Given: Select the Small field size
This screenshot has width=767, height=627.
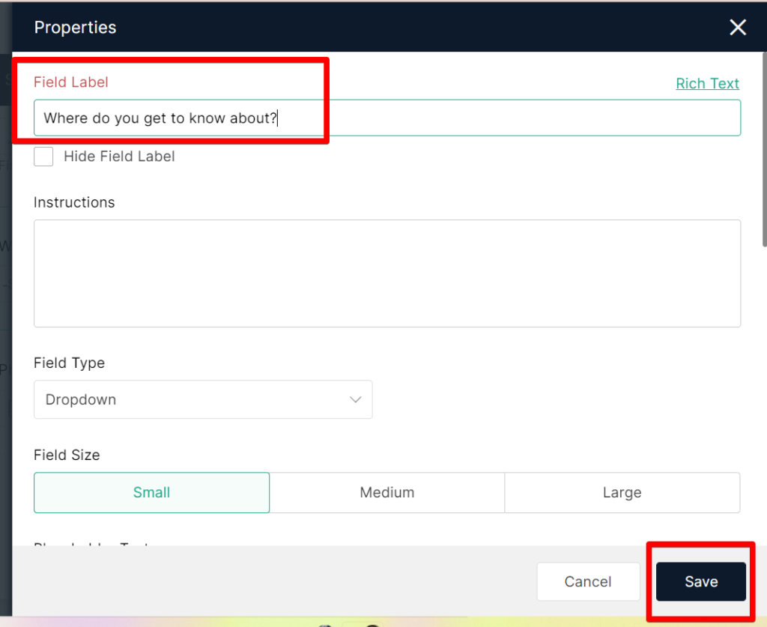Looking at the screenshot, I should (151, 492).
